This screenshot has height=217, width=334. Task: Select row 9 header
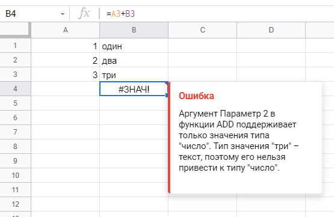(x=15, y=161)
